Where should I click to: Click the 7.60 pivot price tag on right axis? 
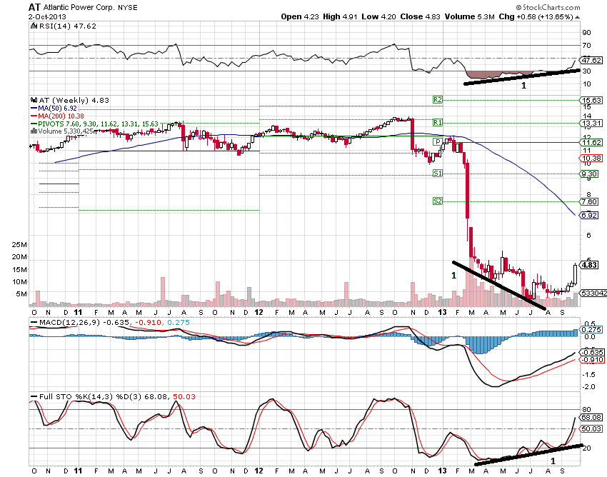click(x=589, y=201)
